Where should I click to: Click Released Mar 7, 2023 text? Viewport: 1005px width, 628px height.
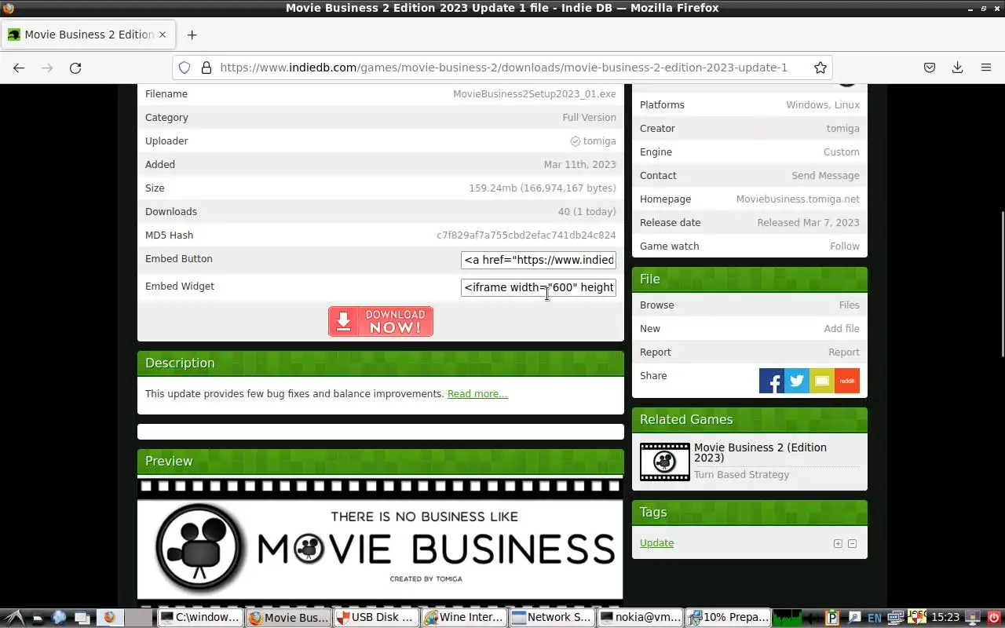pyautogui.click(x=808, y=223)
